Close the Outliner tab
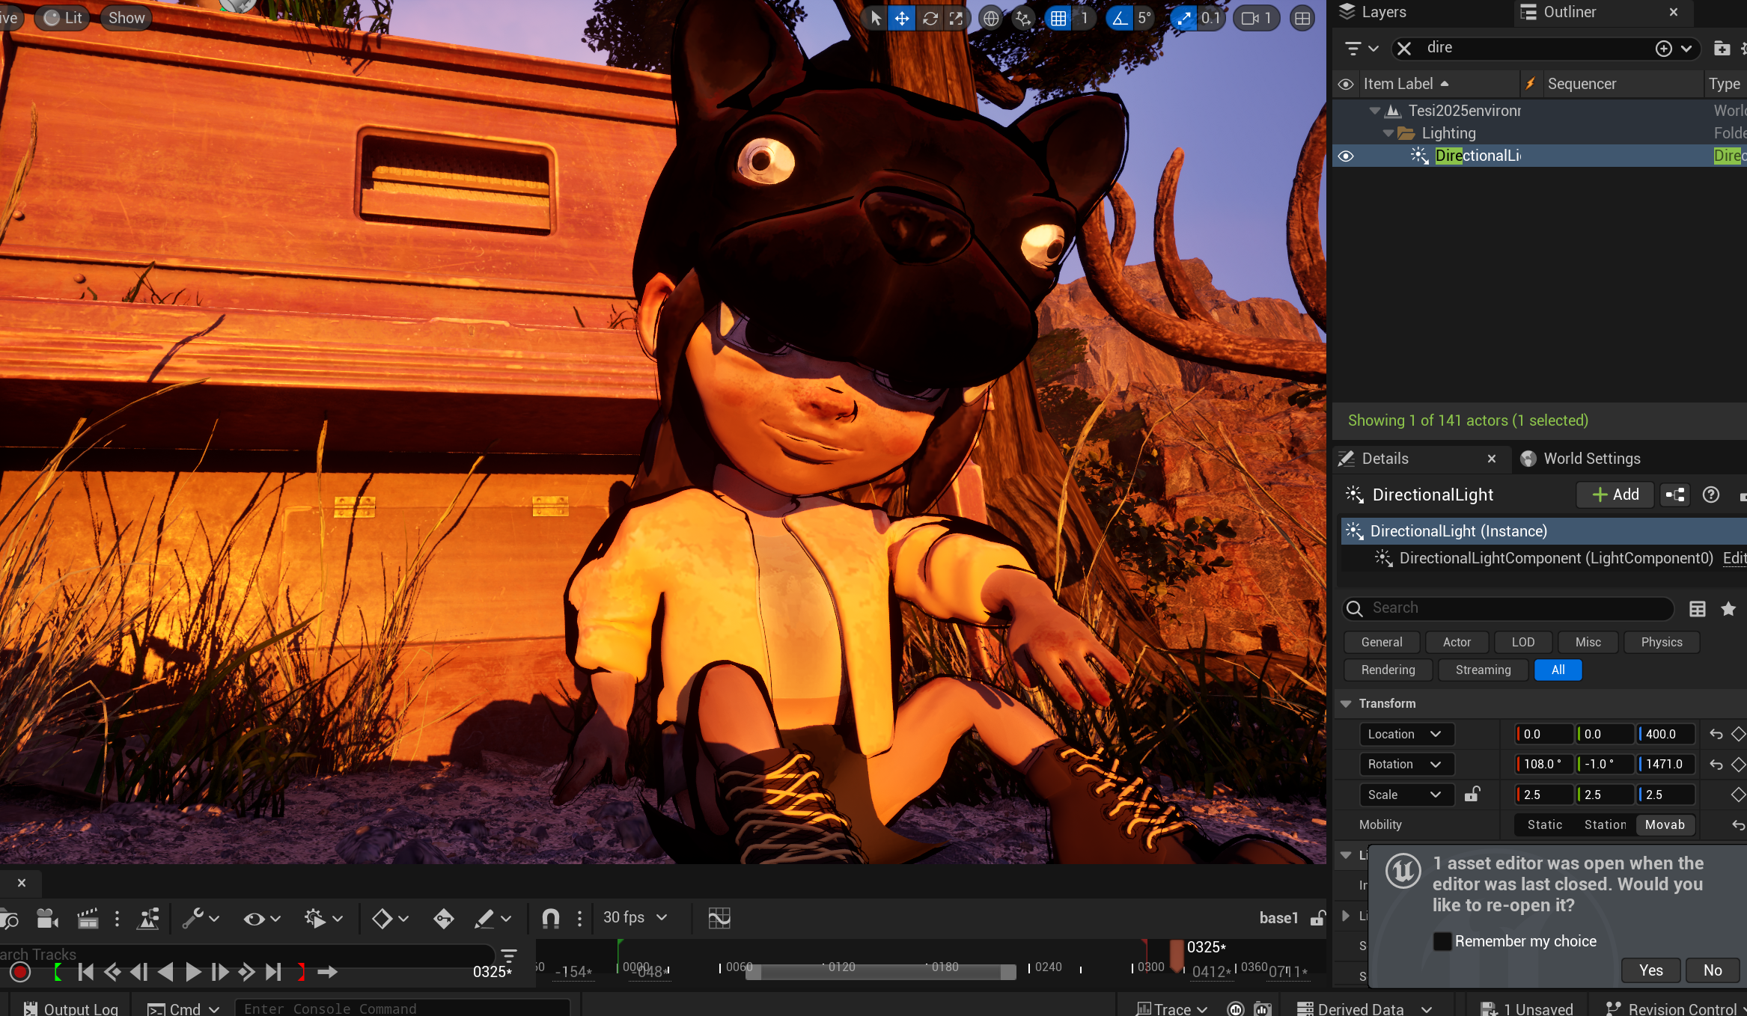This screenshot has height=1016, width=1747. click(x=1674, y=12)
